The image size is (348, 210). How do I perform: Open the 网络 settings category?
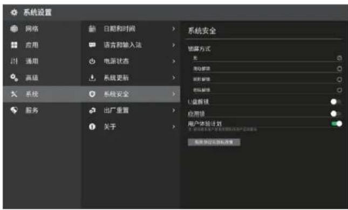point(42,29)
